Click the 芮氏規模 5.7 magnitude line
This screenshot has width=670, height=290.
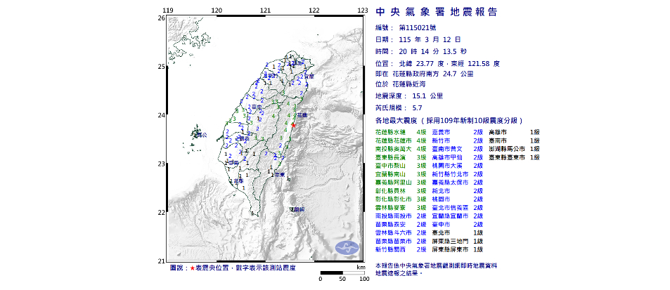(x=399, y=107)
